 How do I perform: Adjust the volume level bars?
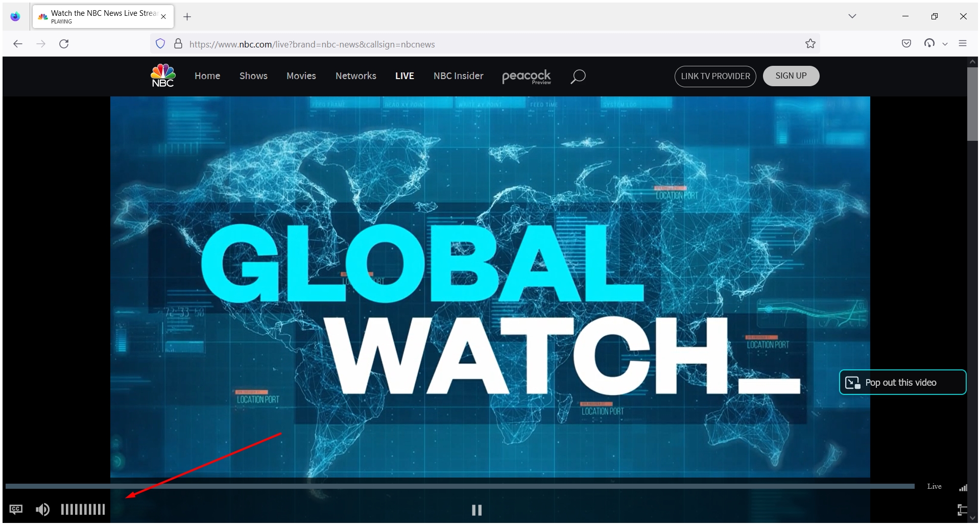coord(83,509)
